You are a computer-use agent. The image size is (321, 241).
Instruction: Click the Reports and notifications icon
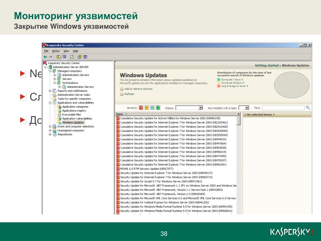point(55,91)
